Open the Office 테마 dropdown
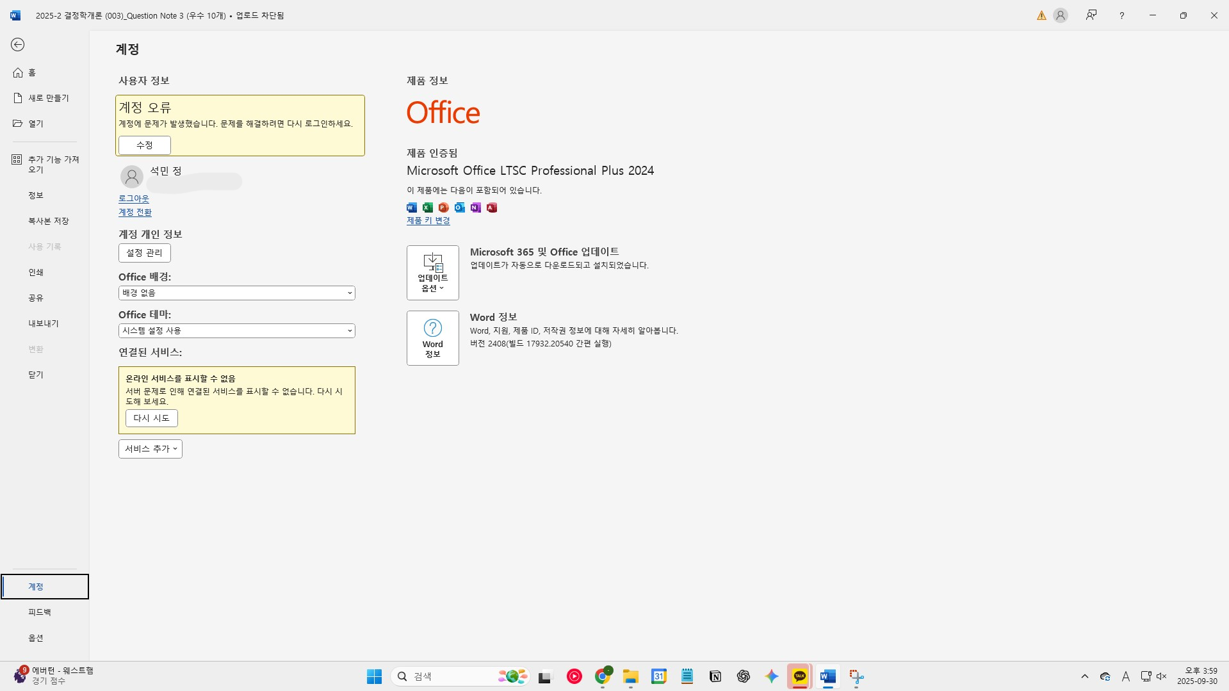1229x691 pixels. coord(237,330)
